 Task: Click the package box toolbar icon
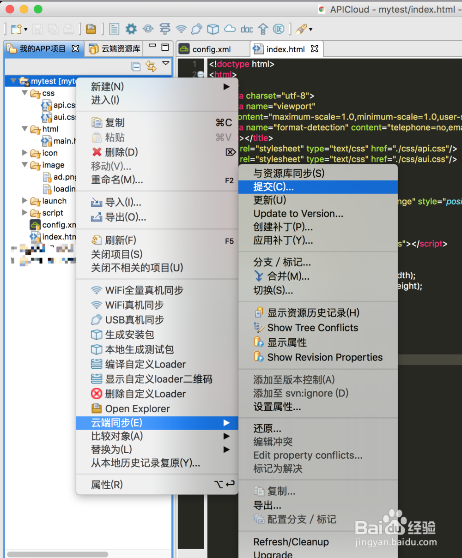point(213,29)
